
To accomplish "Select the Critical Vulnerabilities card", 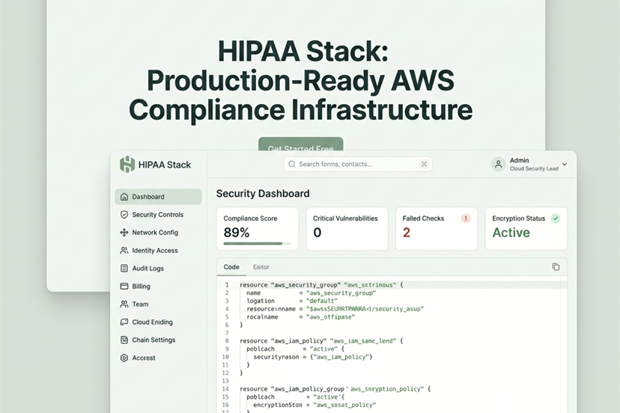I will [347, 228].
